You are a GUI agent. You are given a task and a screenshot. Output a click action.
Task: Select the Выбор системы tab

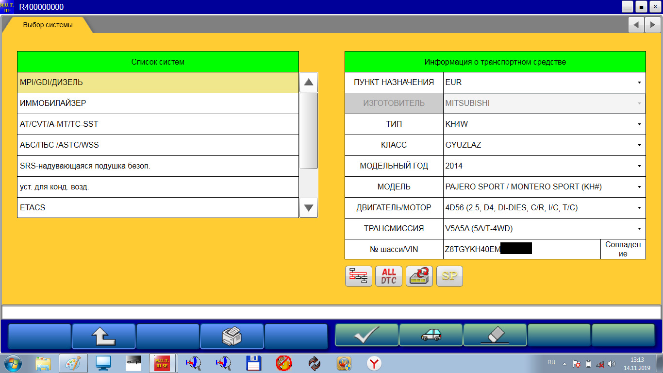click(48, 25)
